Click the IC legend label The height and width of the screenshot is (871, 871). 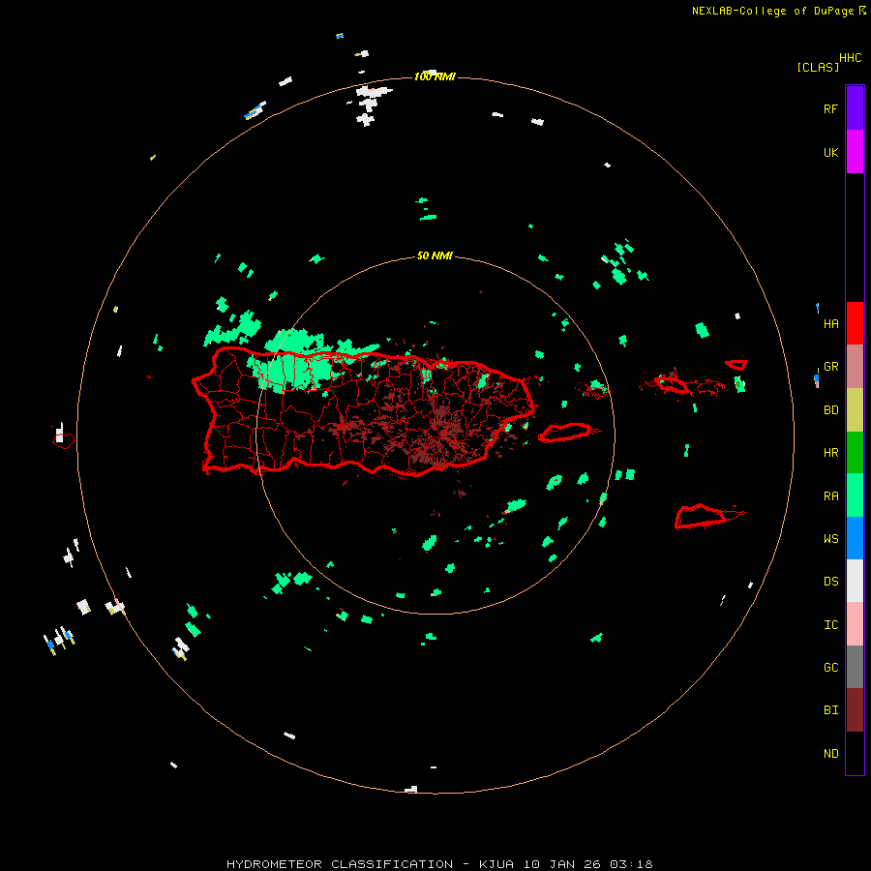point(830,625)
